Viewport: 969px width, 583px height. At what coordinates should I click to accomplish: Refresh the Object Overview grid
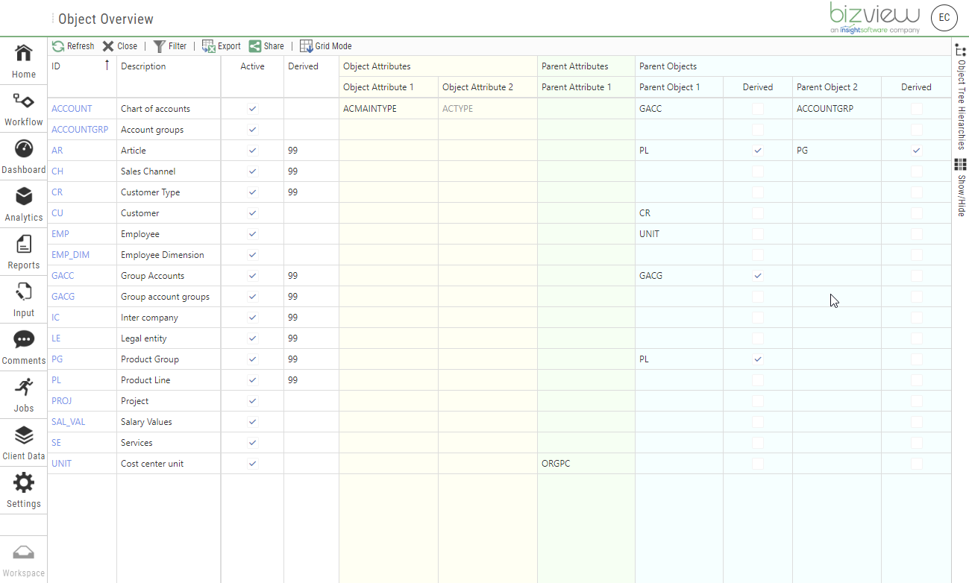72,45
